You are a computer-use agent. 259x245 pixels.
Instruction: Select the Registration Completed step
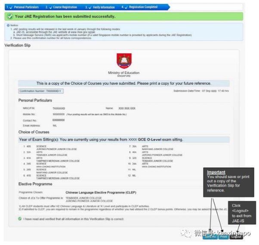point(143,7)
